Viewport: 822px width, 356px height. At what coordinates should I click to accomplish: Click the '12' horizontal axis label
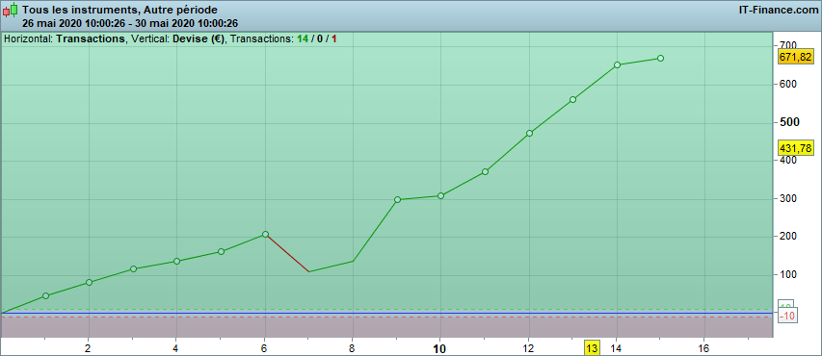click(528, 348)
